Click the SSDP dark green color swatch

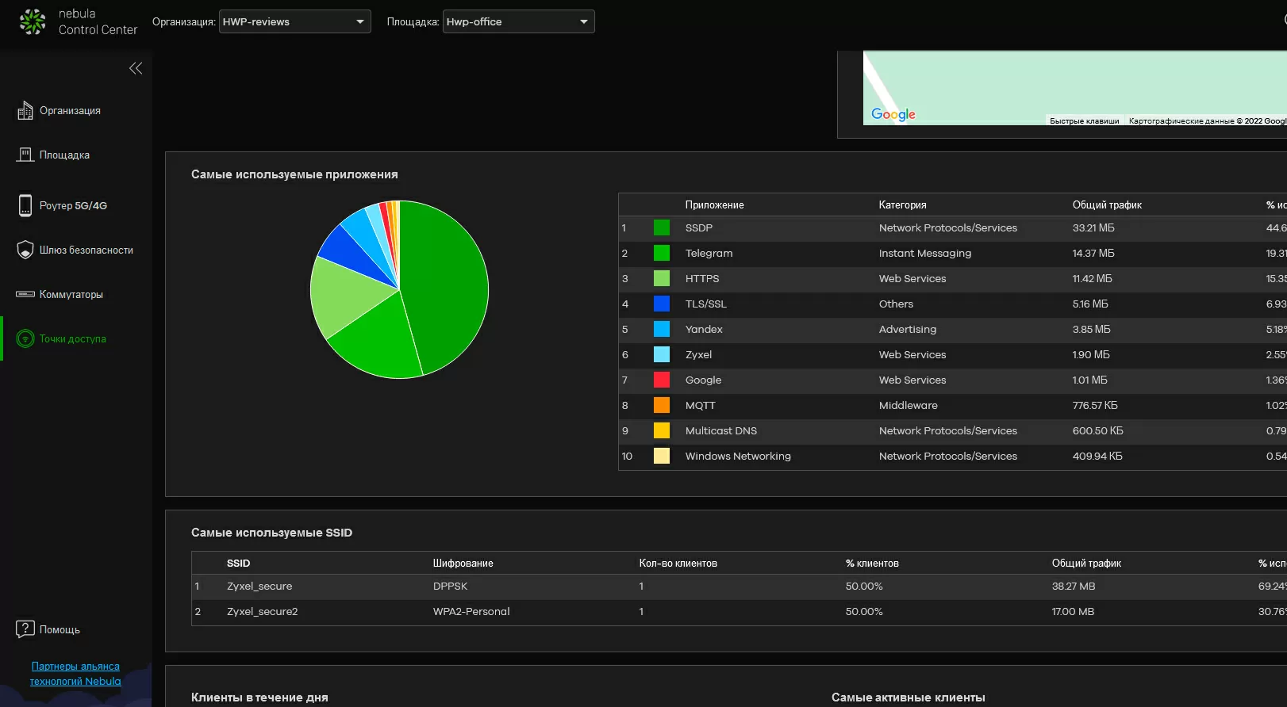[662, 227]
